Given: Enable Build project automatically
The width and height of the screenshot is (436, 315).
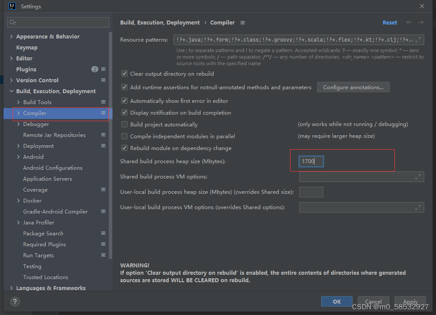Looking at the screenshot, I should pyautogui.click(x=125, y=124).
